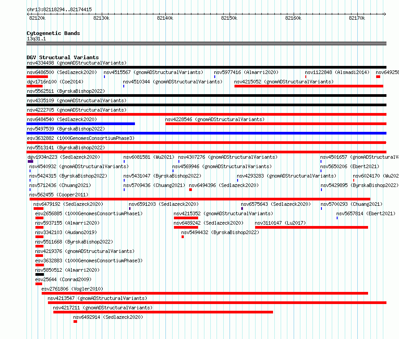Click nsv5700293 (Chuang2021) label
Image resolution: width=399 pixels, height=339 pixels.
click(351, 204)
